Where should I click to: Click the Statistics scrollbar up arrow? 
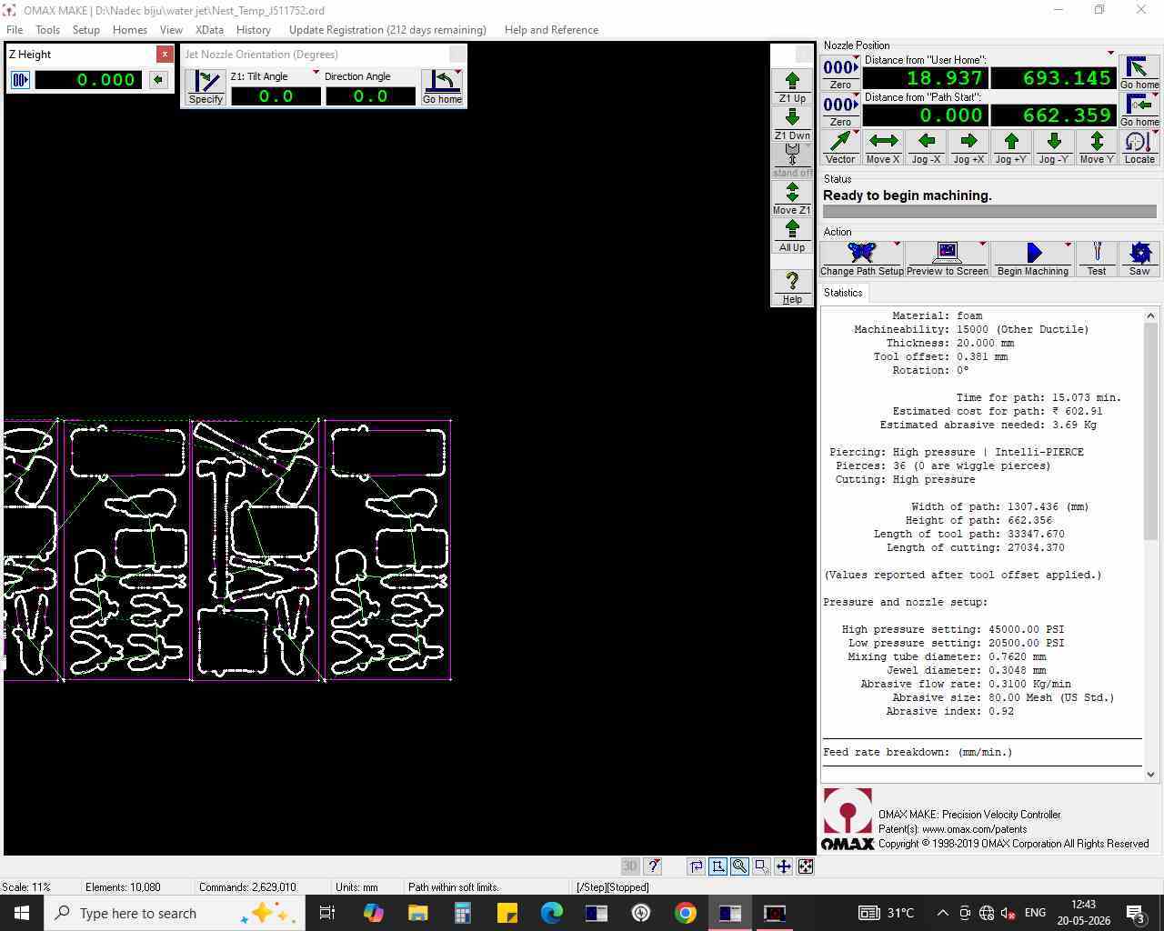click(1150, 315)
